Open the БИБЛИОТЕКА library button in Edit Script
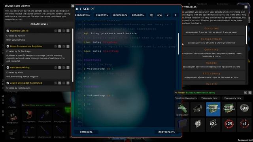 click(83, 15)
